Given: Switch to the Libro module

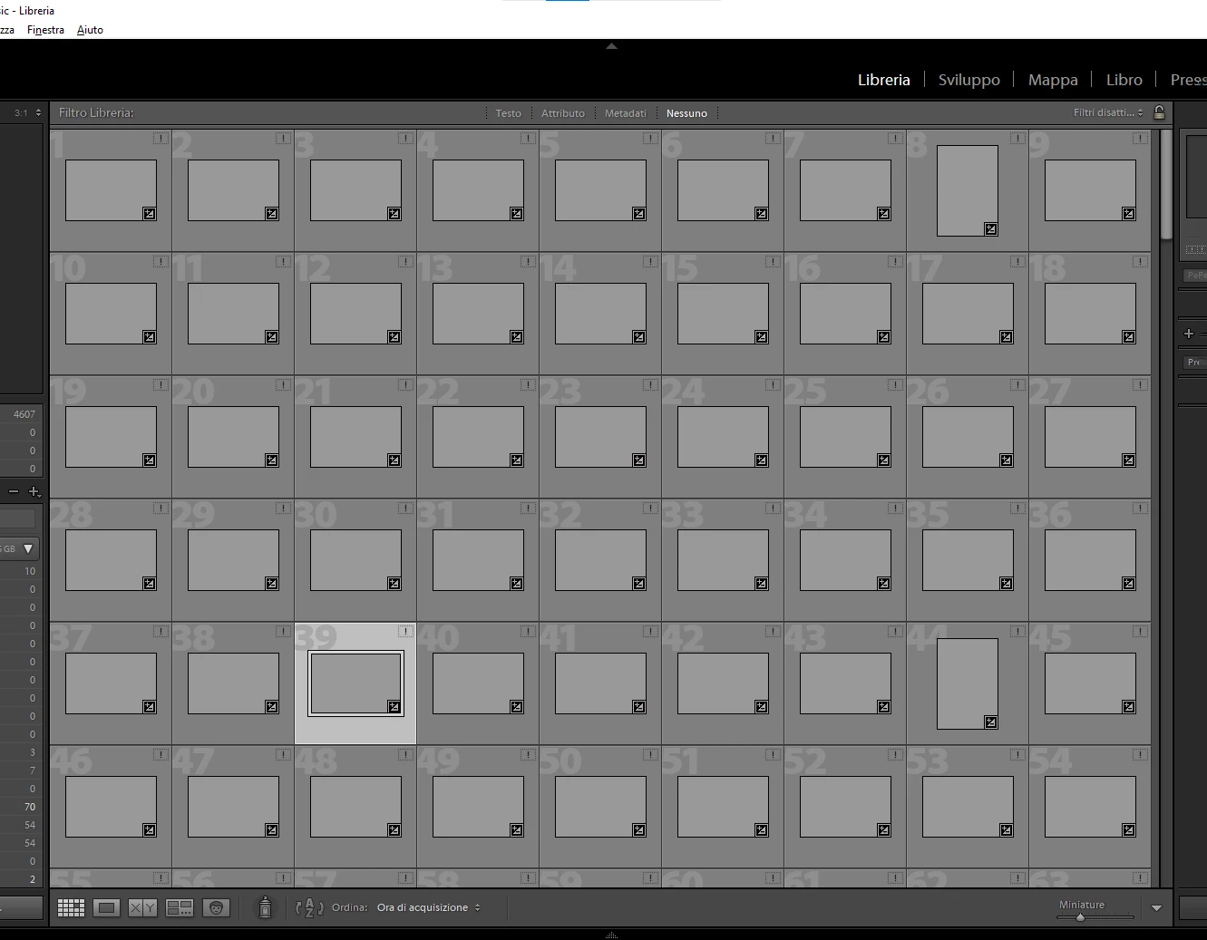Looking at the screenshot, I should pyautogui.click(x=1124, y=80).
